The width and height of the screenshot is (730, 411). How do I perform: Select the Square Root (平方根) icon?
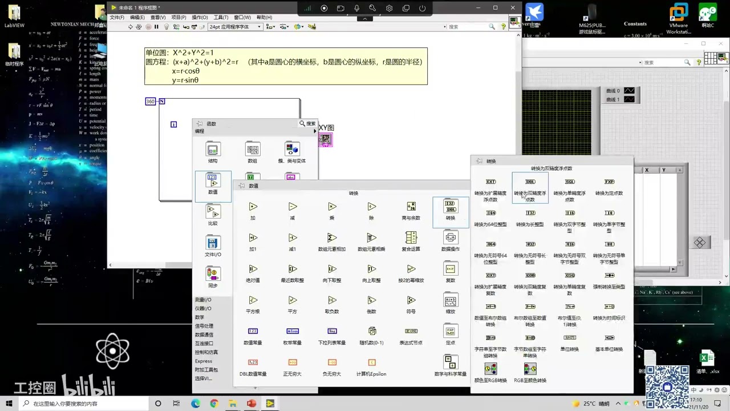click(x=253, y=300)
